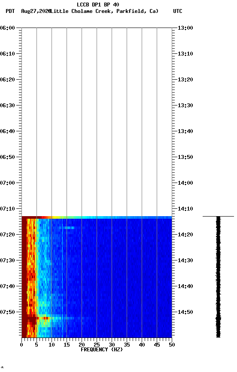This screenshot has width=237, height=372.
Task: Click the UTC timezone label
Action: [178, 11]
